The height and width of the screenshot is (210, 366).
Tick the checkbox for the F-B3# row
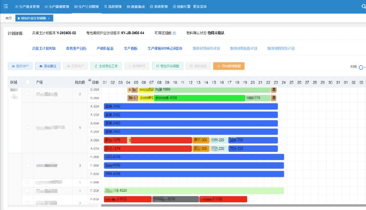pos(27,191)
